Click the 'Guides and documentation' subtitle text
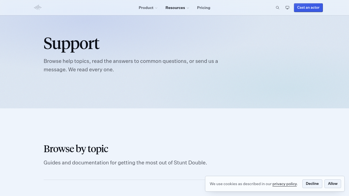Screen dimensions: 349x196 (125, 163)
